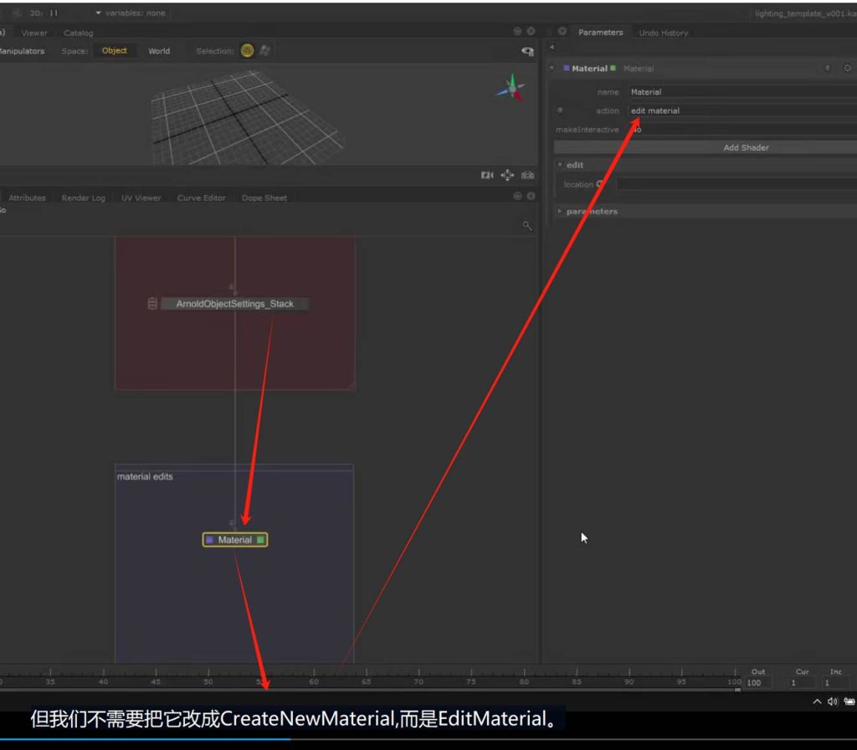Click the pan arrows icon below viewport
This screenshot has height=750, width=857.
tap(507, 175)
